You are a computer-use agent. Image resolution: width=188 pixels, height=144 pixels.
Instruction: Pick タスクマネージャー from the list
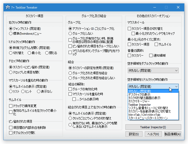coord(153,101)
